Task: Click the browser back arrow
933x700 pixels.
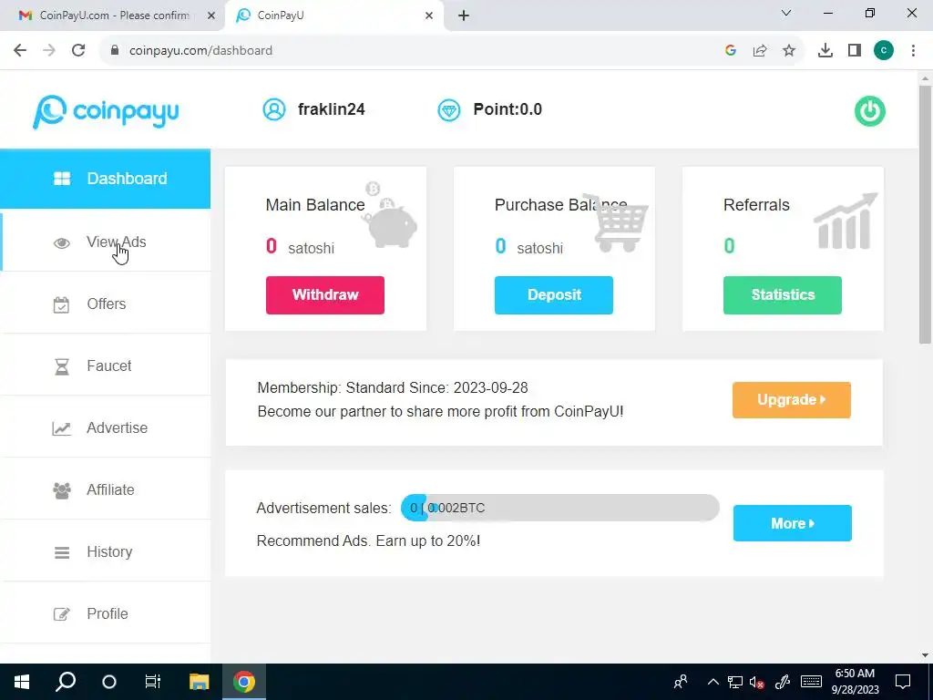Action: pos(20,51)
